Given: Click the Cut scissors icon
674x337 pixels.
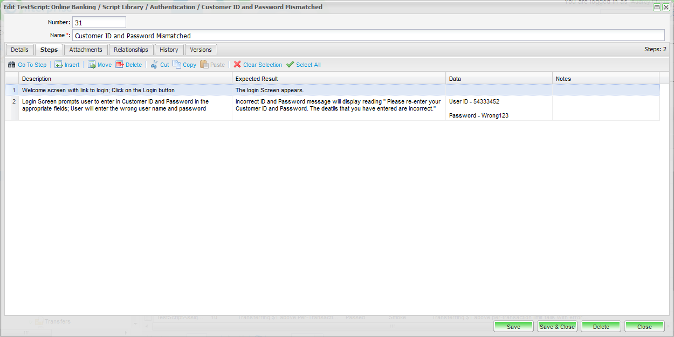Looking at the screenshot, I should (154, 65).
